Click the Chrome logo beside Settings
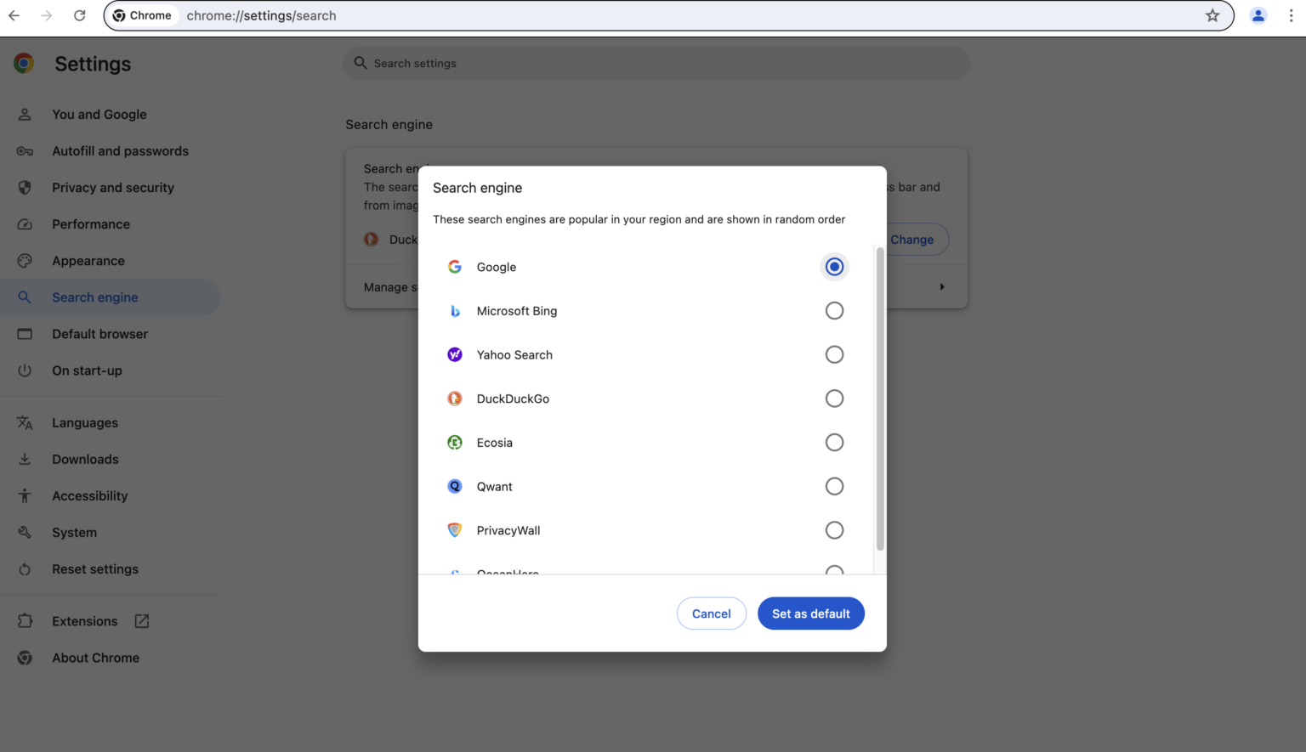 click(x=24, y=63)
